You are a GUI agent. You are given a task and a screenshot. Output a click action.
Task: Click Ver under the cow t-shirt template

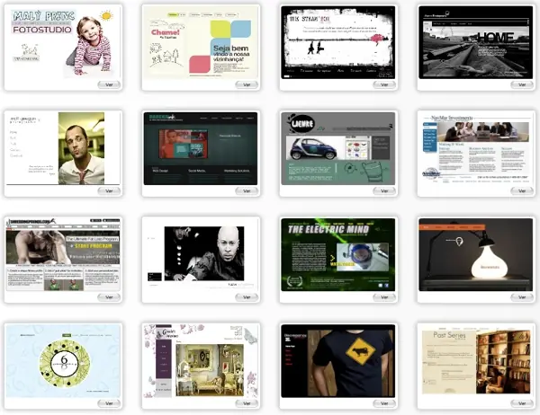[x=384, y=403]
